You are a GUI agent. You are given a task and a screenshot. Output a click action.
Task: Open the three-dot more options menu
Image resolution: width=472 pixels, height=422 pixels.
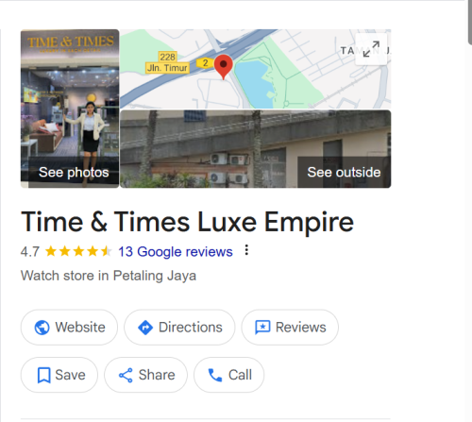(x=246, y=250)
